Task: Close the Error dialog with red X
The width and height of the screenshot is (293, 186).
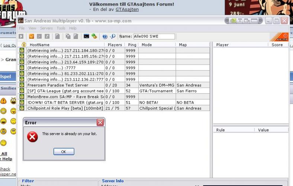Action: point(100,122)
